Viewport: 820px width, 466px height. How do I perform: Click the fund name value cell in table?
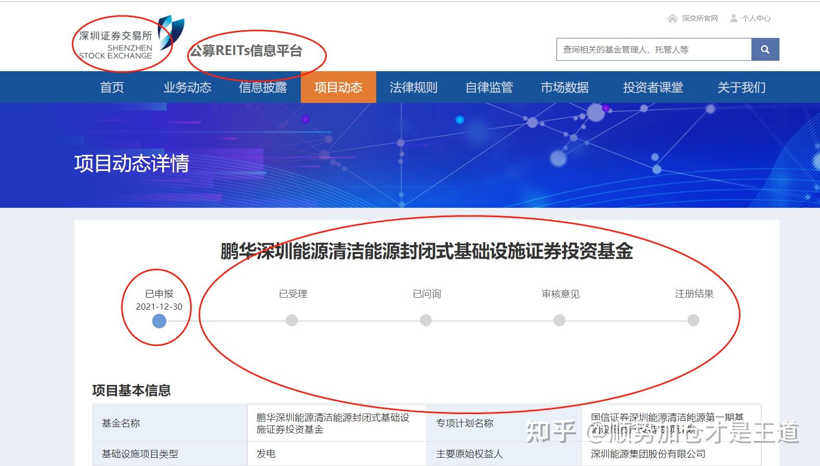click(x=337, y=423)
